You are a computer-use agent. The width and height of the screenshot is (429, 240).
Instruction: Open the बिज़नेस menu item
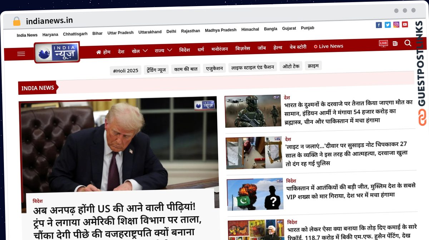[x=243, y=48]
